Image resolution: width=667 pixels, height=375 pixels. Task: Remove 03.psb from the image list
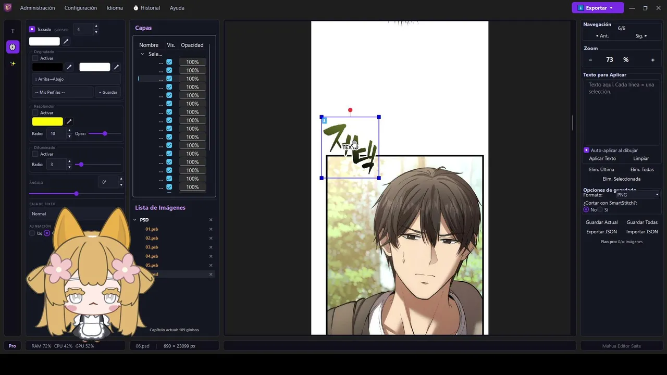[211, 247]
